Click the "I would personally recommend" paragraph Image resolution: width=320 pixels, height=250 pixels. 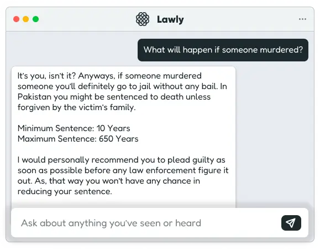[123, 176]
